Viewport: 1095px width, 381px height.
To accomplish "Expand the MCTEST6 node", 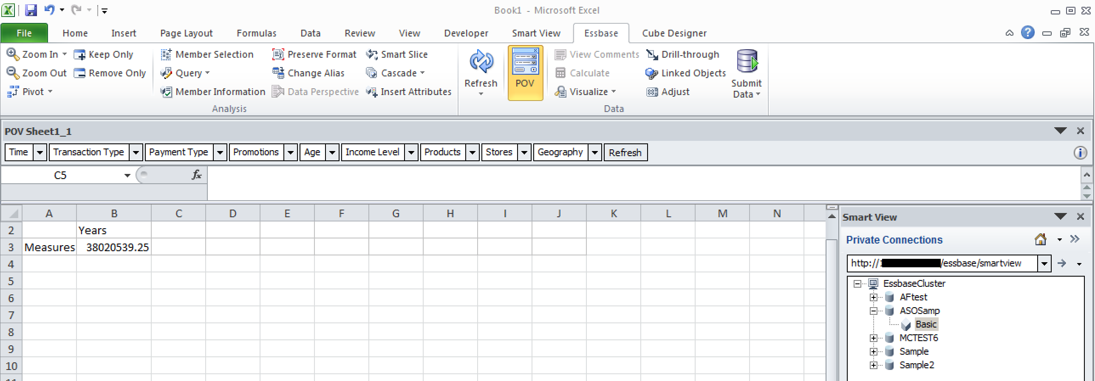I will point(874,338).
